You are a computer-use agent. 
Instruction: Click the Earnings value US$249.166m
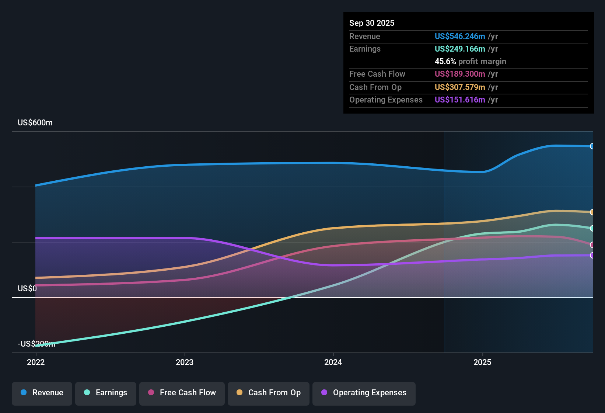click(x=460, y=49)
